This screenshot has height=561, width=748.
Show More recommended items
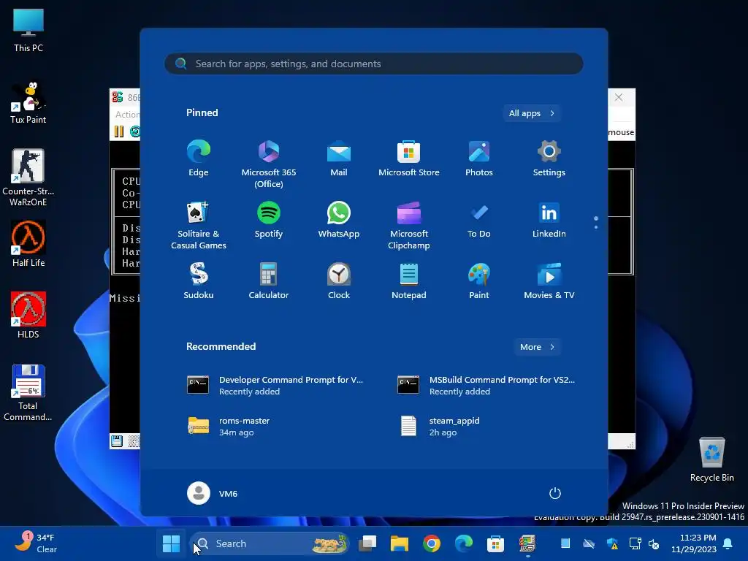tap(537, 347)
